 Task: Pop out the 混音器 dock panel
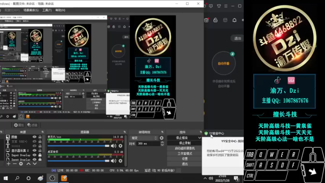(125, 132)
